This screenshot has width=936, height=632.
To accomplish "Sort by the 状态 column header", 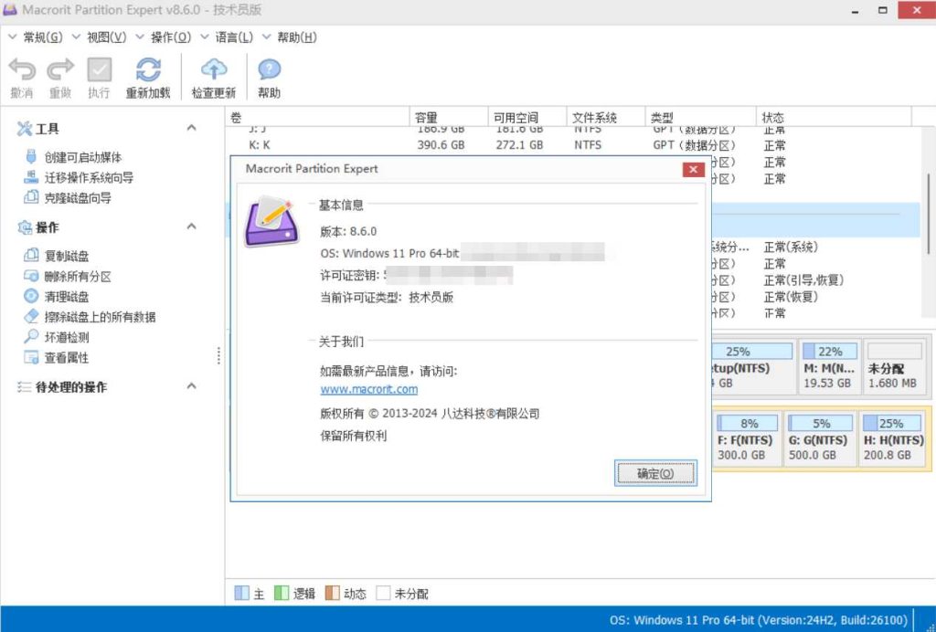I will (x=834, y=118).
